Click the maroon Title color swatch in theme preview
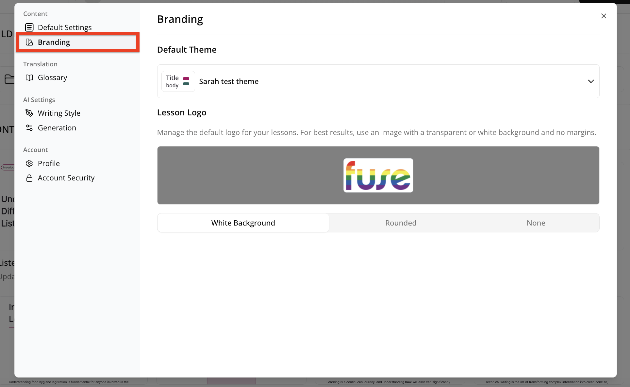Screen dimensions: 630x387 (x=186, y=78)
